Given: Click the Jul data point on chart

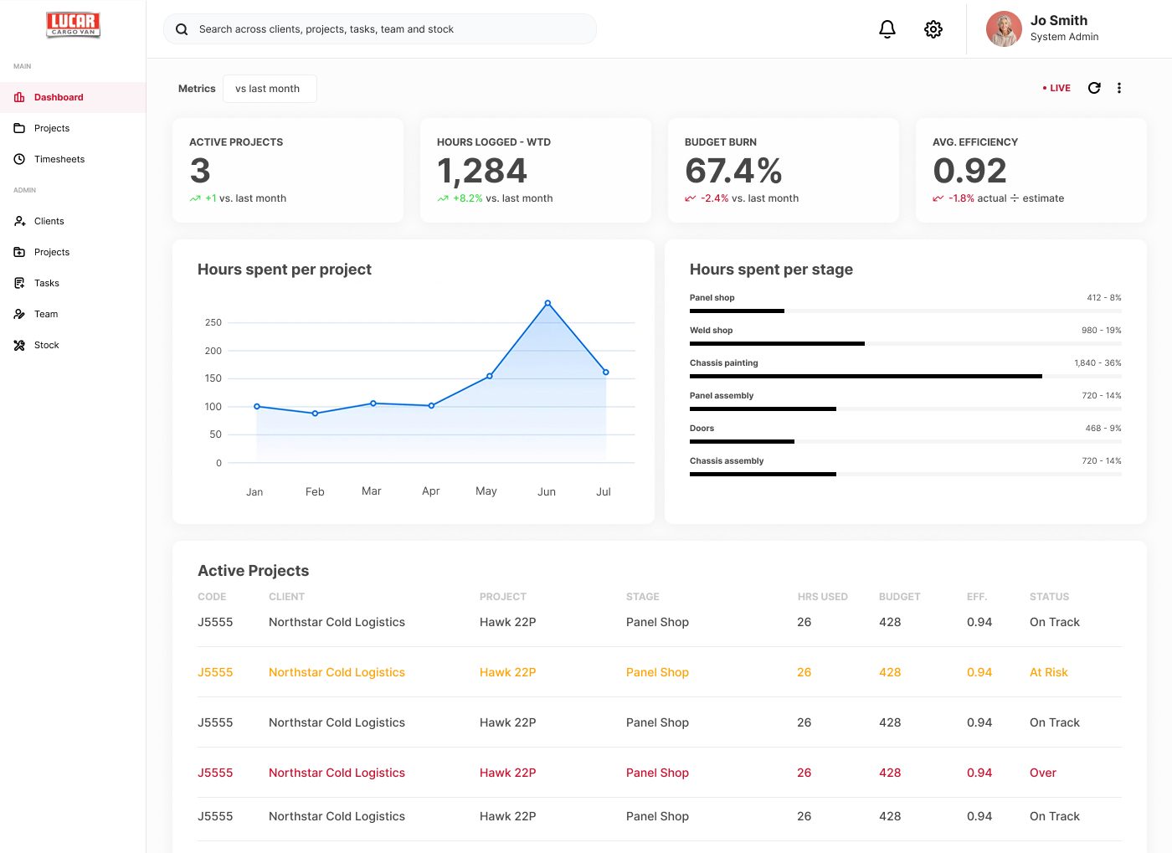Looking at the screenshot, I should pos(606,373).
